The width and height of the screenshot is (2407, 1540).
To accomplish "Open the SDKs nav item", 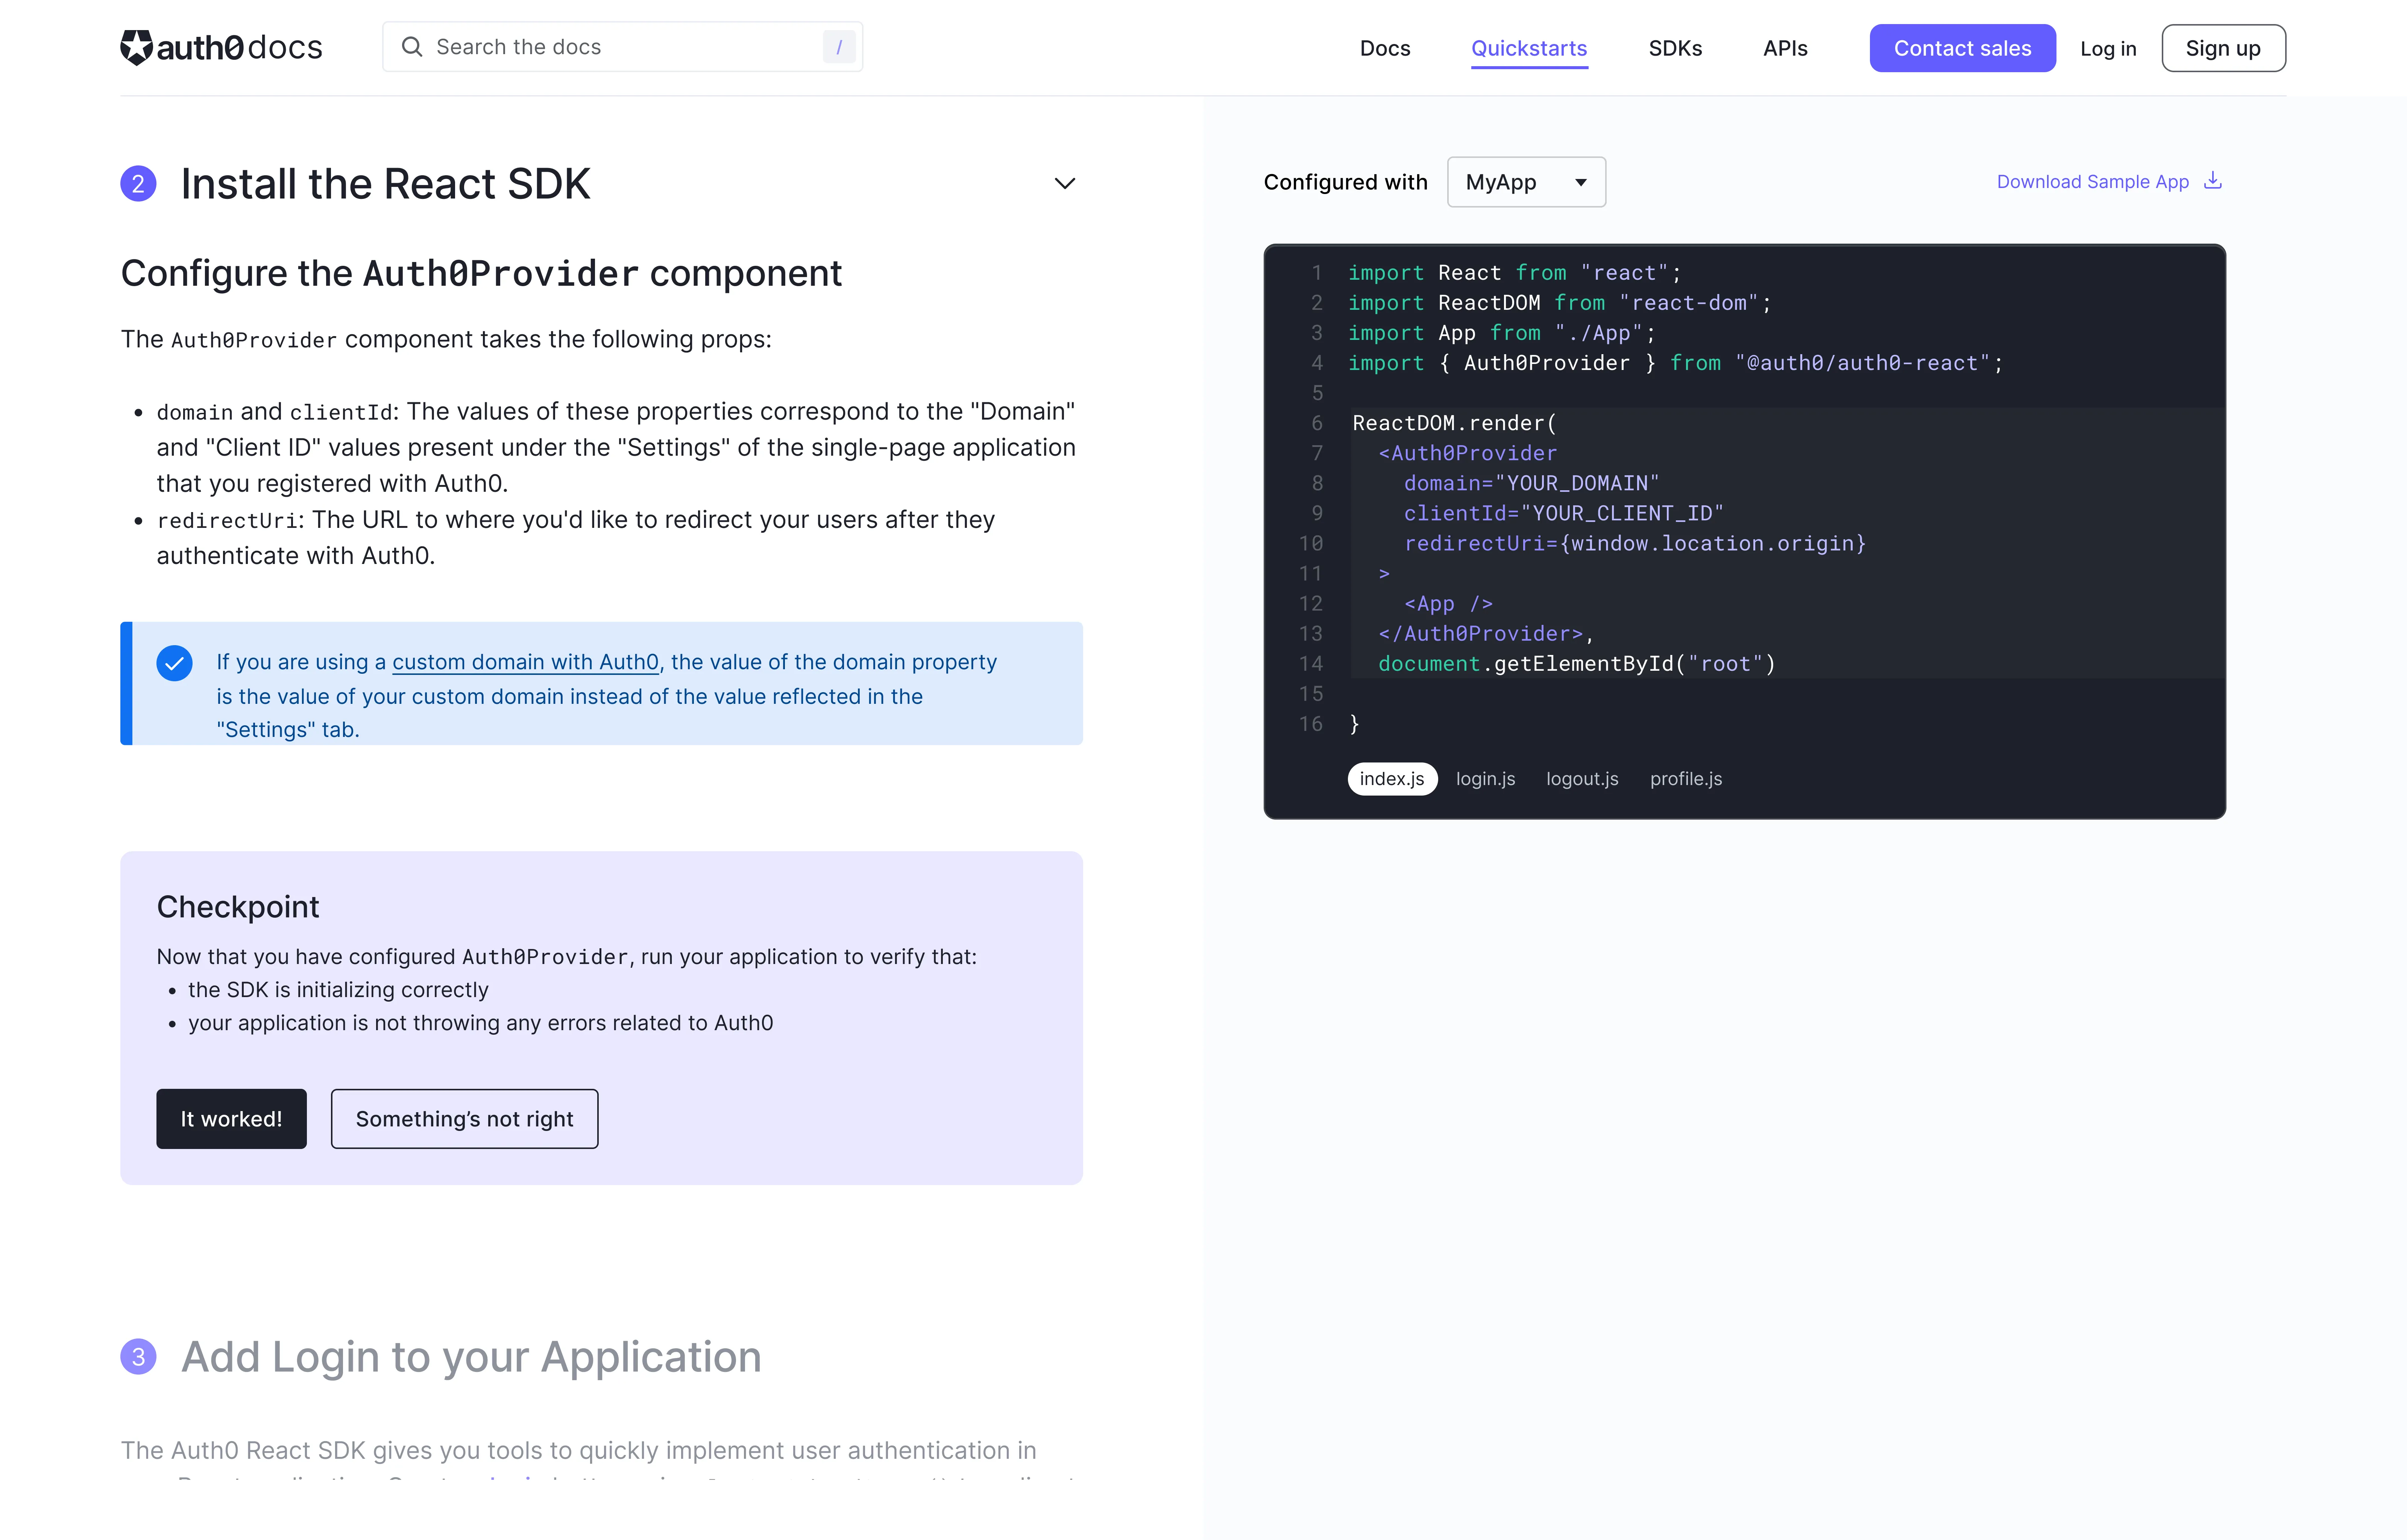I will [x=1675, y=48].
